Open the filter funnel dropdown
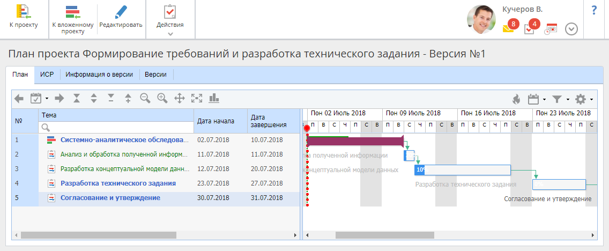The width and height of the screenshot is (609, 251). coord(560,99)
